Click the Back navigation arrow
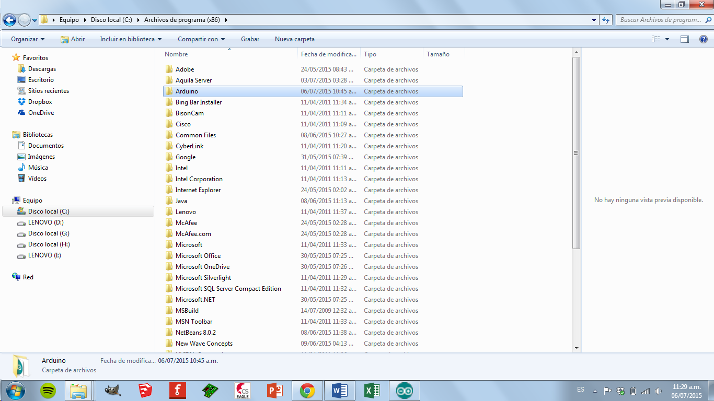Image resolution: width=714 pixels, height=401 pixels. (9, 20)
